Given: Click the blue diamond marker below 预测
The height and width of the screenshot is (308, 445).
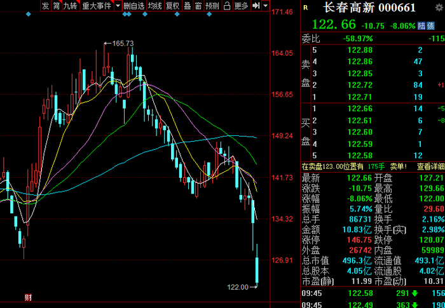Looking at the screenshot, I should coord(209,14).
